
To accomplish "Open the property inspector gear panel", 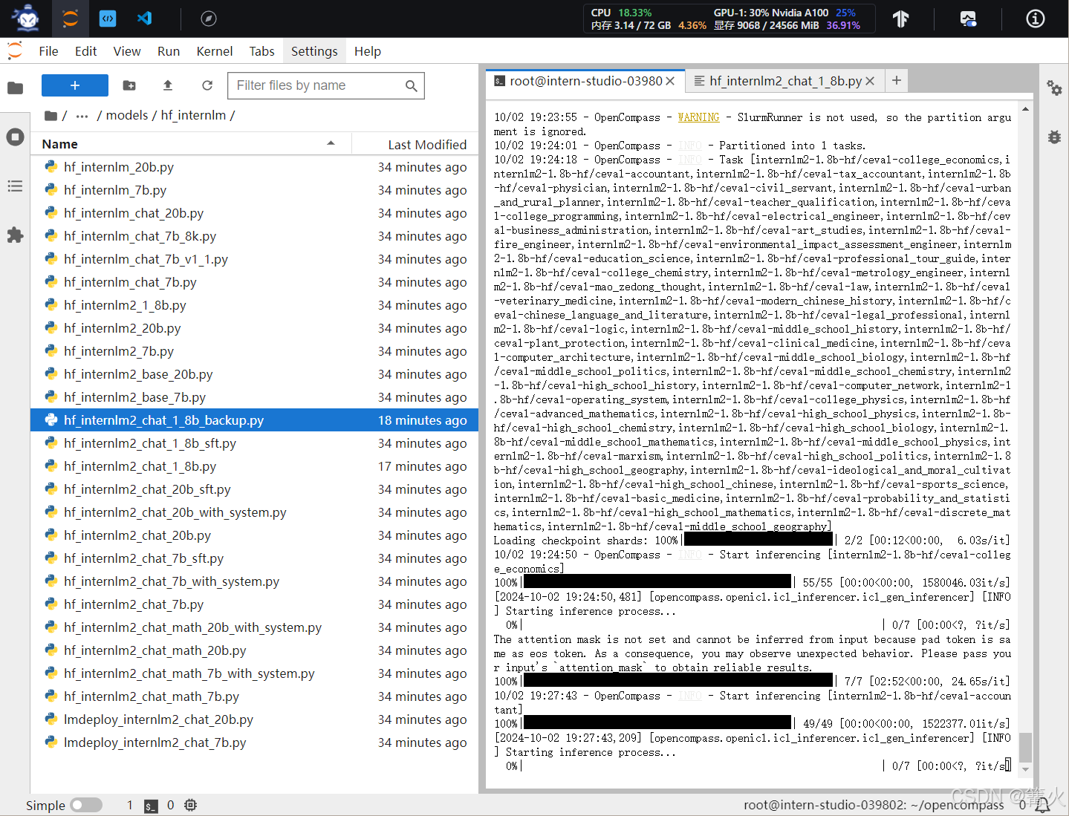I will pos(1055,88).
